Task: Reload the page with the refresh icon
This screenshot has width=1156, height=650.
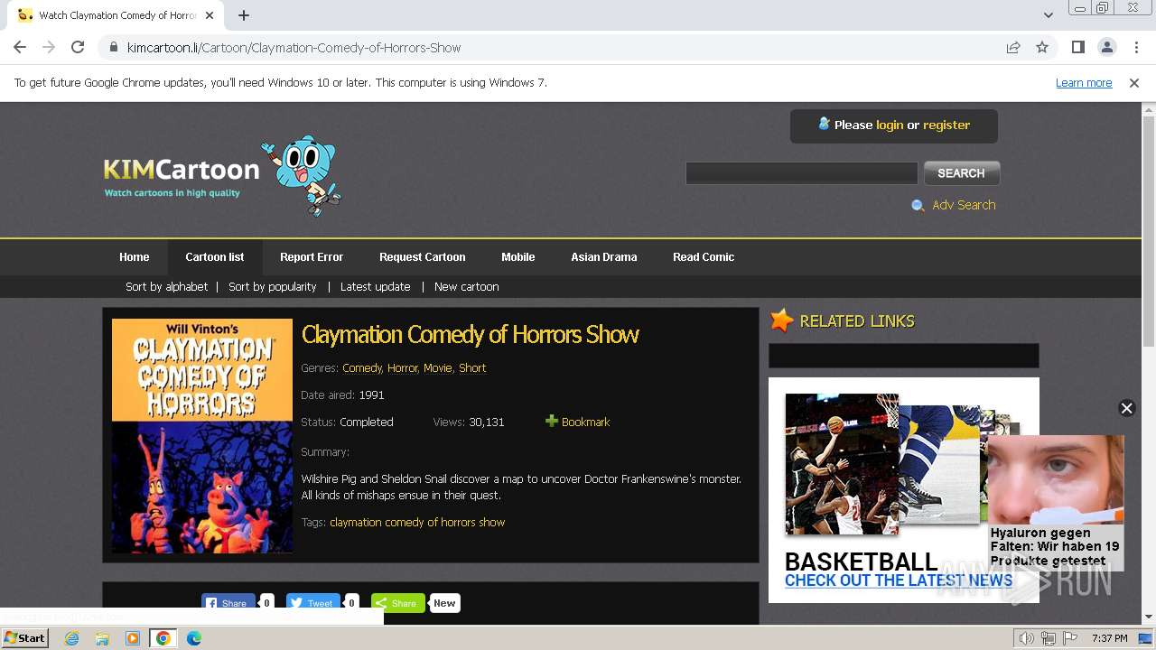Action: coord(78,47)
